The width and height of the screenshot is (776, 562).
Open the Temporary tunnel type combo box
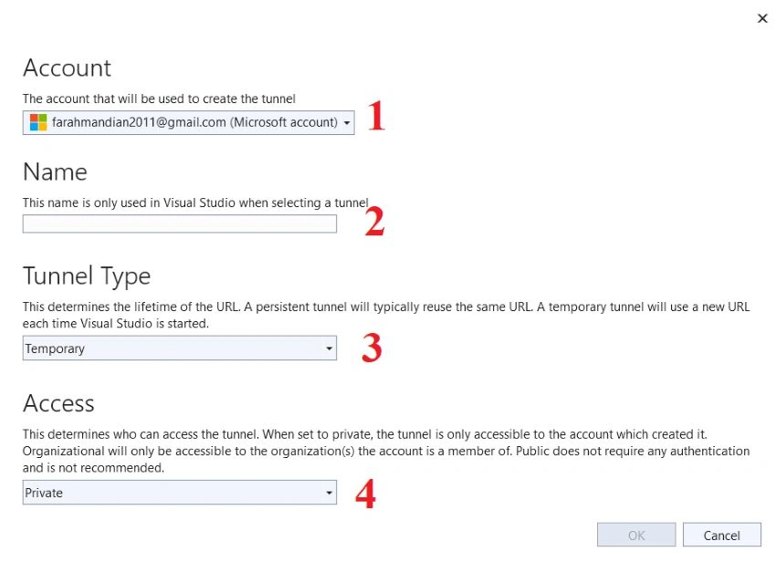click(x=180, y=349)
